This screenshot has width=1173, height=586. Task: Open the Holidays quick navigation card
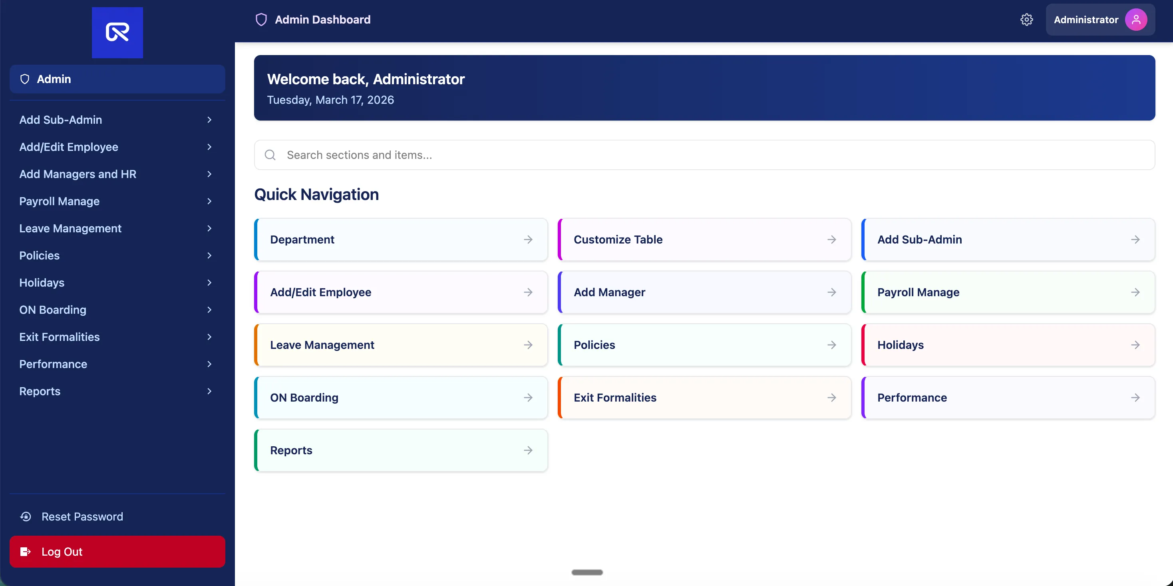click(1008, 345)
